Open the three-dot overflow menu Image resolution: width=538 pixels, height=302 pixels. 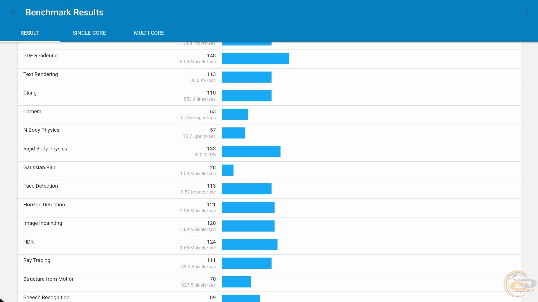527,12
